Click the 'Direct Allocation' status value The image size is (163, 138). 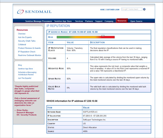tap(90, 128)
